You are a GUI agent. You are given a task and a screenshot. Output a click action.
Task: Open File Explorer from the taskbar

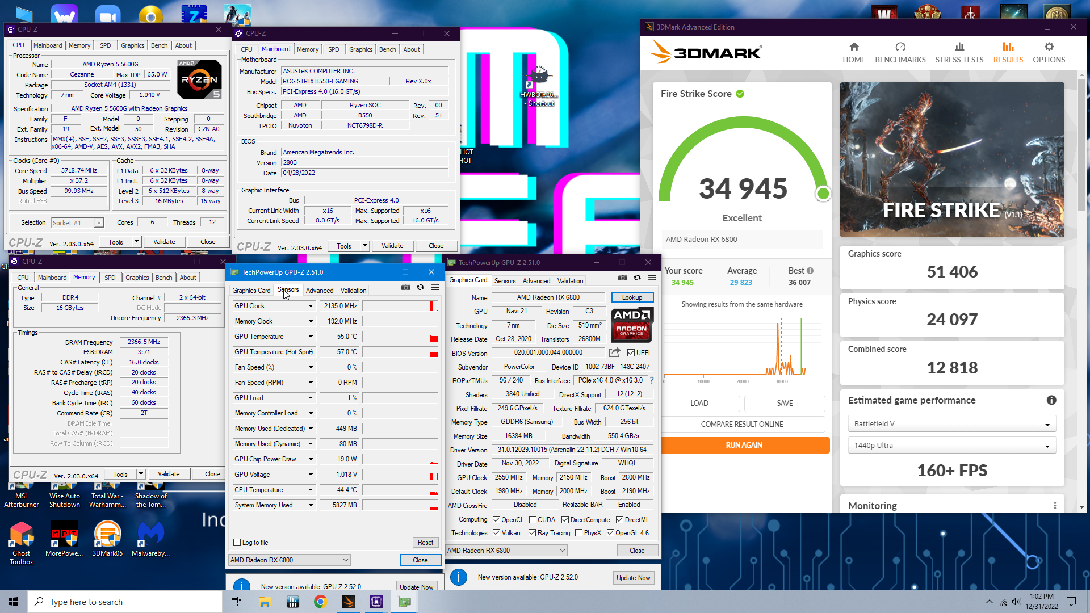click(265, 602)
